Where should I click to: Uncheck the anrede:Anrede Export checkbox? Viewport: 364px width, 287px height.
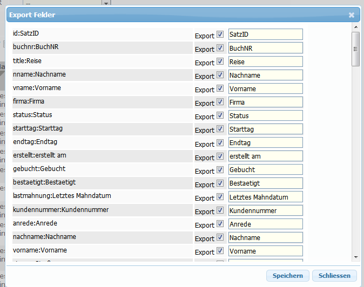220,224
